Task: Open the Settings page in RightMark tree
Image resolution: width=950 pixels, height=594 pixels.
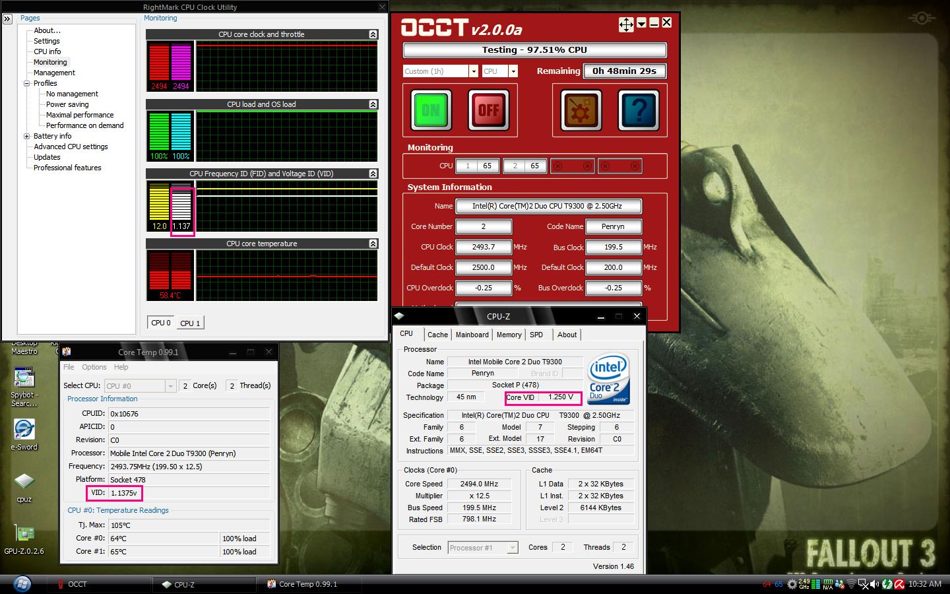Action: pyautogui.click(x=47, y=41)
